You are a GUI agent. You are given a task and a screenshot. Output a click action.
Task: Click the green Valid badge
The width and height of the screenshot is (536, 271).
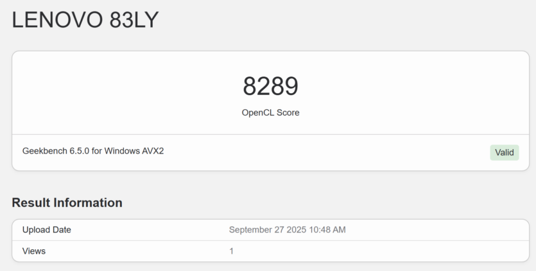[x=504, y=153]
